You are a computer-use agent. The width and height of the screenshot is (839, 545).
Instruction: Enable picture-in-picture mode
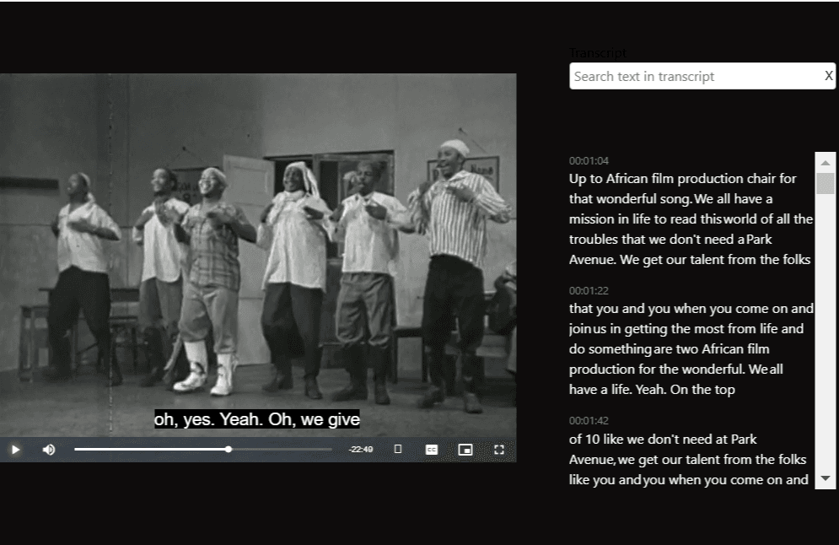pos(465,450)
